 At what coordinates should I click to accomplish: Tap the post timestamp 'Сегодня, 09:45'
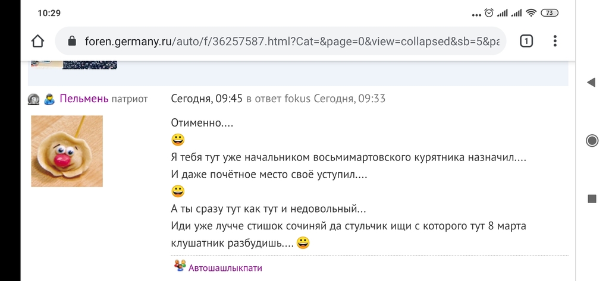206,99
